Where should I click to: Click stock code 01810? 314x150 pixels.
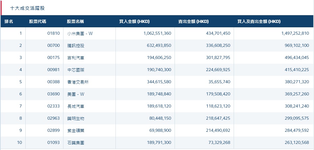coord(54,33)
